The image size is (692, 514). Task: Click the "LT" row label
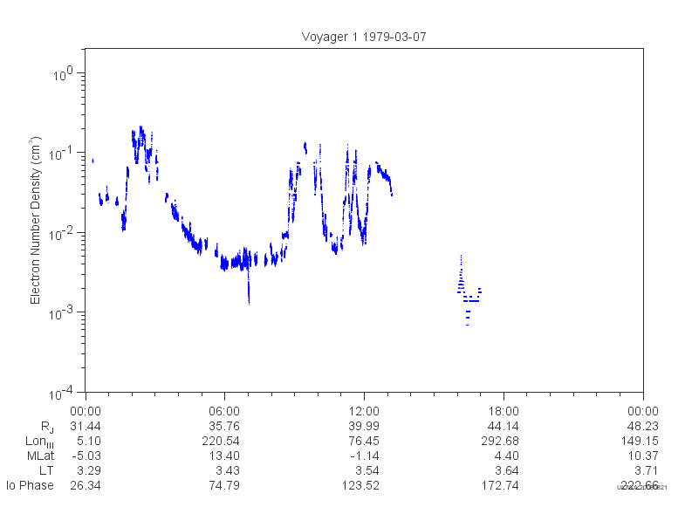pos(46,470)
